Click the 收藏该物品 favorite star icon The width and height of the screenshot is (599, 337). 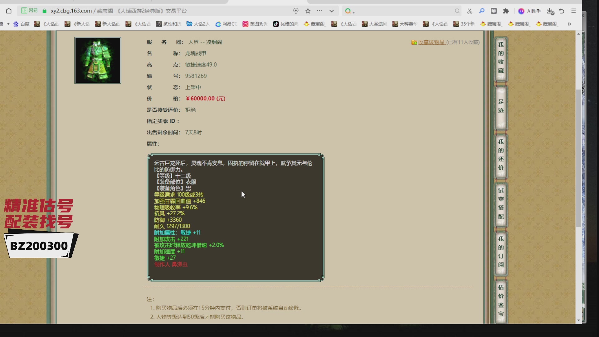click(414, 42)
